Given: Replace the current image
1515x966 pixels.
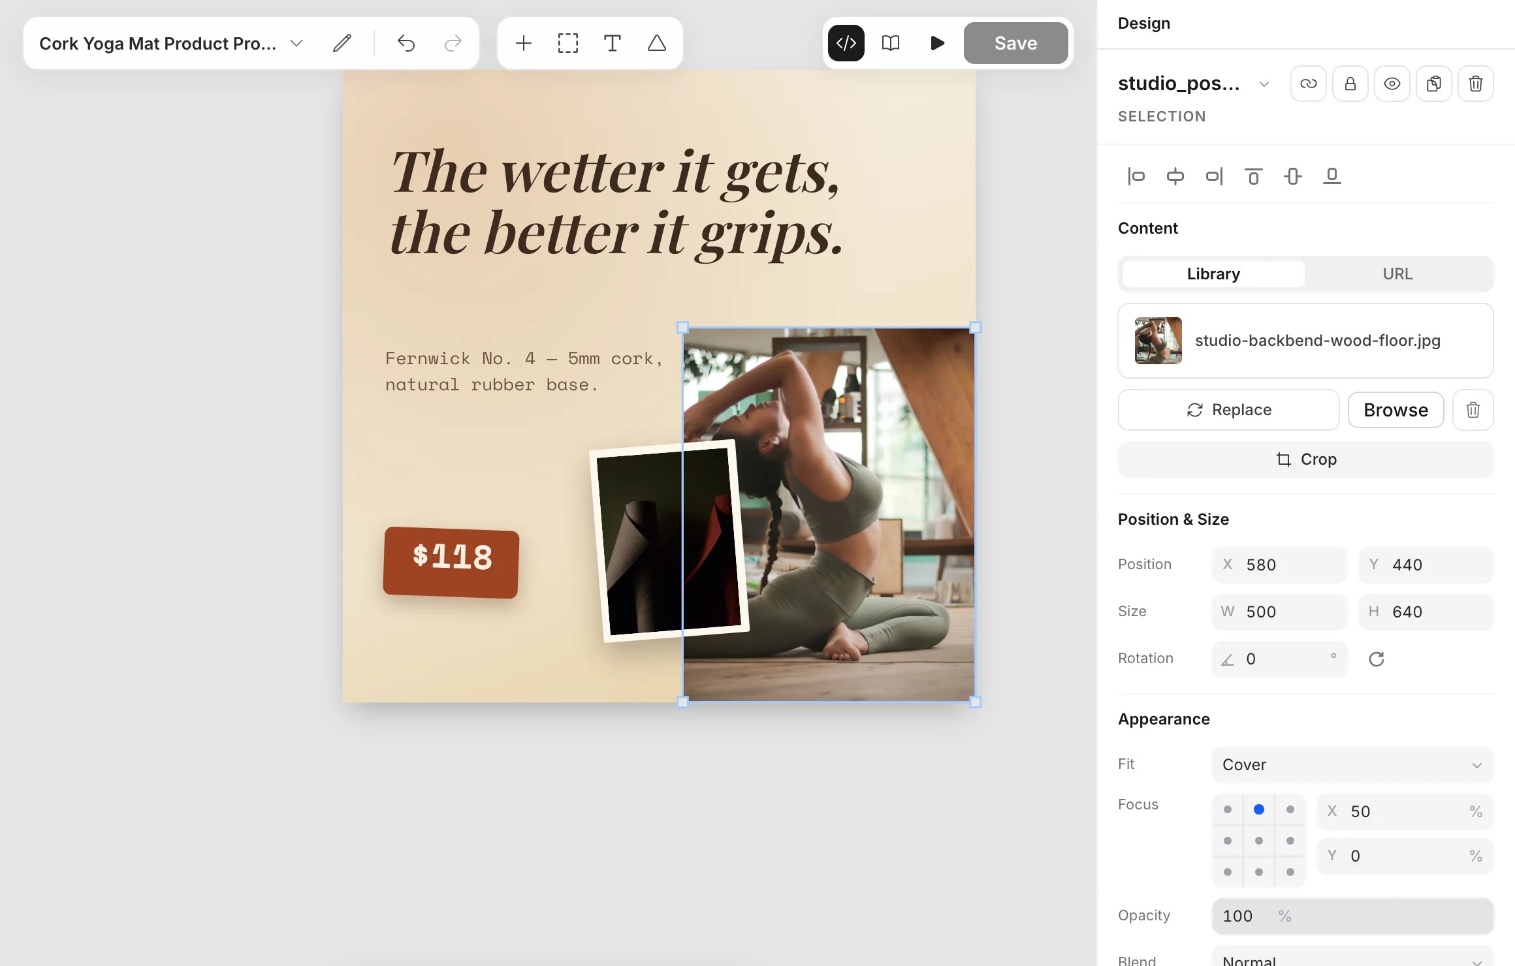Looking at the screenshot, I should [x=1229, y=410].
